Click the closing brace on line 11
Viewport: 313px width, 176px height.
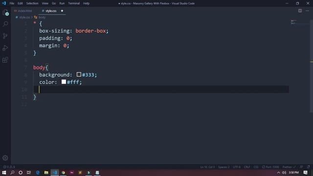35,97
